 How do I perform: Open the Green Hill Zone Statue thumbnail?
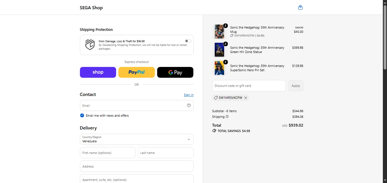[x=219, y=50]
